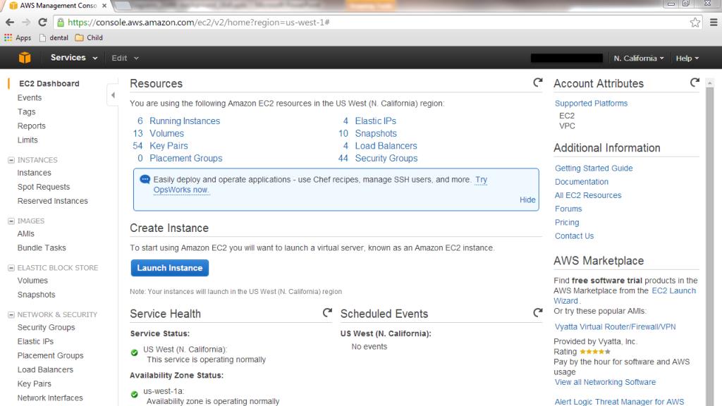Open the Contact Us link
Viewport: 722px width, 406px height.
[574, 235]
